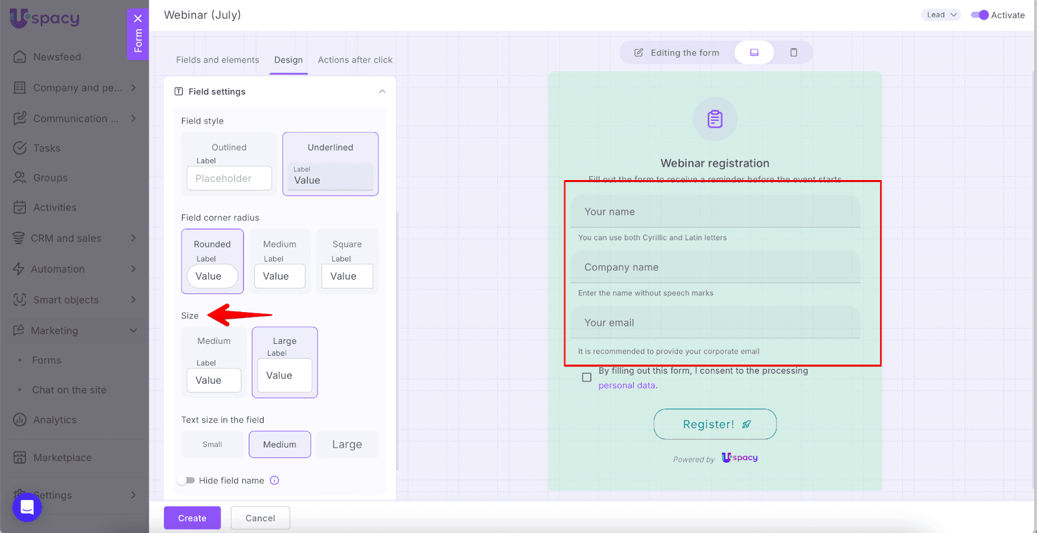Viewport: 1037px width, 533px height.
Task: Toggle the Activate switch
Action: [979, 15]
